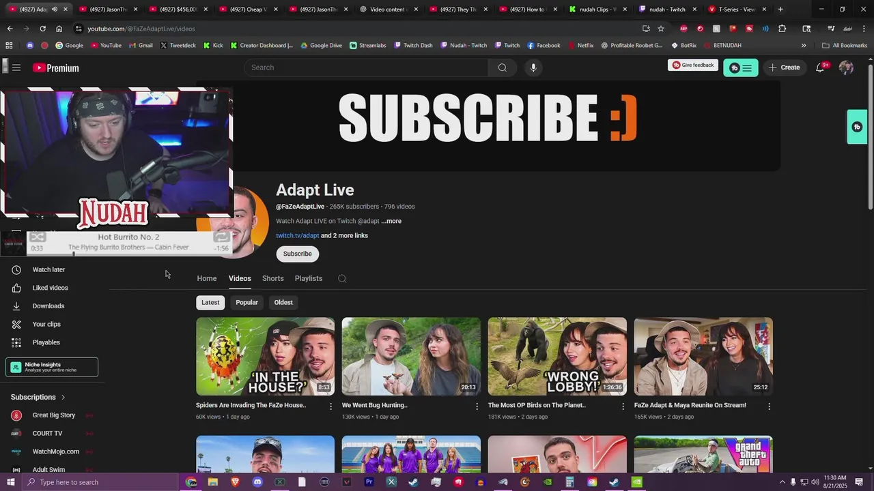Open Calculator from taskbar
The image size is (874, 491).
tap(569, 482)
